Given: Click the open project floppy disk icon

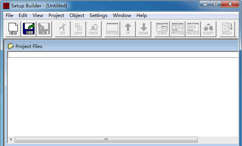Looking at the screenshot, I should click(x=29, y=29).
